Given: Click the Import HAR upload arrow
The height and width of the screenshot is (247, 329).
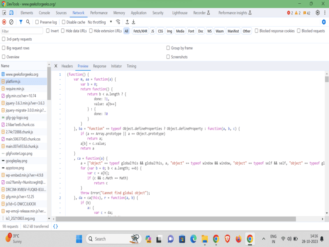Looking at the screenshot, I should 127,22.
